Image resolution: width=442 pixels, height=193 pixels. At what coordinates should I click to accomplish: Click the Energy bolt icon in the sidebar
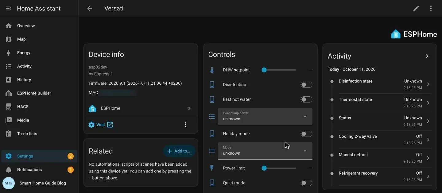tap(9, 53)
